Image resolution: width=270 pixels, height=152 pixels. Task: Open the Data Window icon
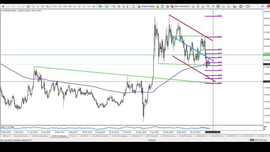[x=119, y=6]
